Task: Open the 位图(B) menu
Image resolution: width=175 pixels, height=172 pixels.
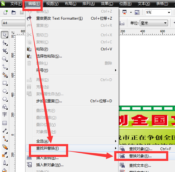Action: (x=125, y=4)
